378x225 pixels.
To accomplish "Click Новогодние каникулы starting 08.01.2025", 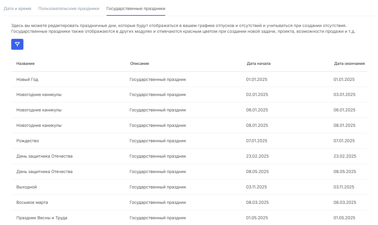I will pyautogui.click(x=39, y=125).
